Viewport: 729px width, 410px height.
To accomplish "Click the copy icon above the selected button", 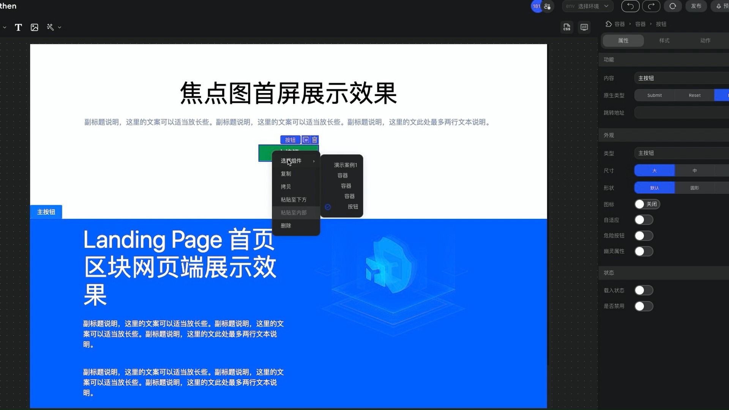I will (x=306, y=140).
